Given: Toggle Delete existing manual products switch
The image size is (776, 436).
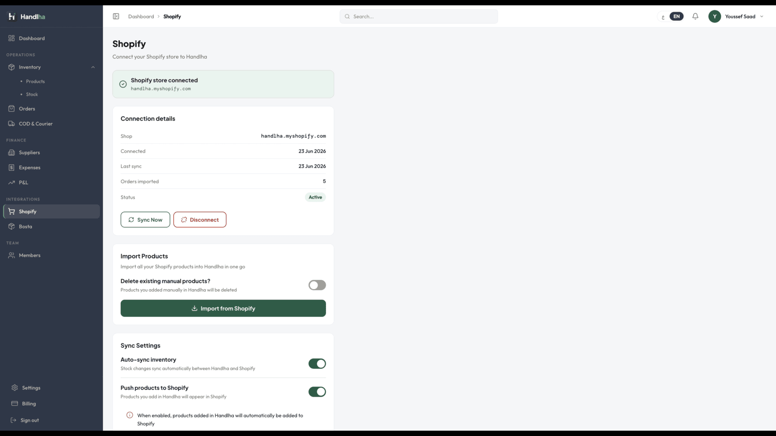Looking at the screenshot, I should [317, 285].
